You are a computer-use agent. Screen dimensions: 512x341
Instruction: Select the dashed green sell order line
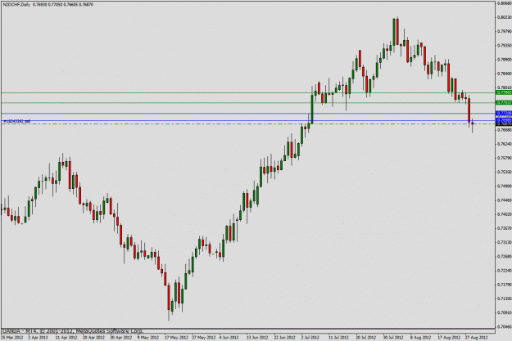pos(248,123)
